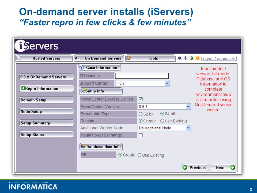This screenshot has width=257, height=193.
Task: Open Setup Status step
Action: (47, 134)
